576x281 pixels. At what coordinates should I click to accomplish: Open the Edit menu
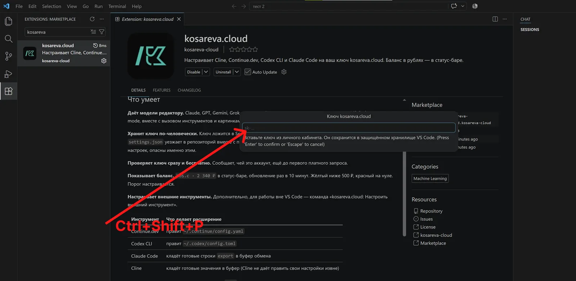pos(32,6)
